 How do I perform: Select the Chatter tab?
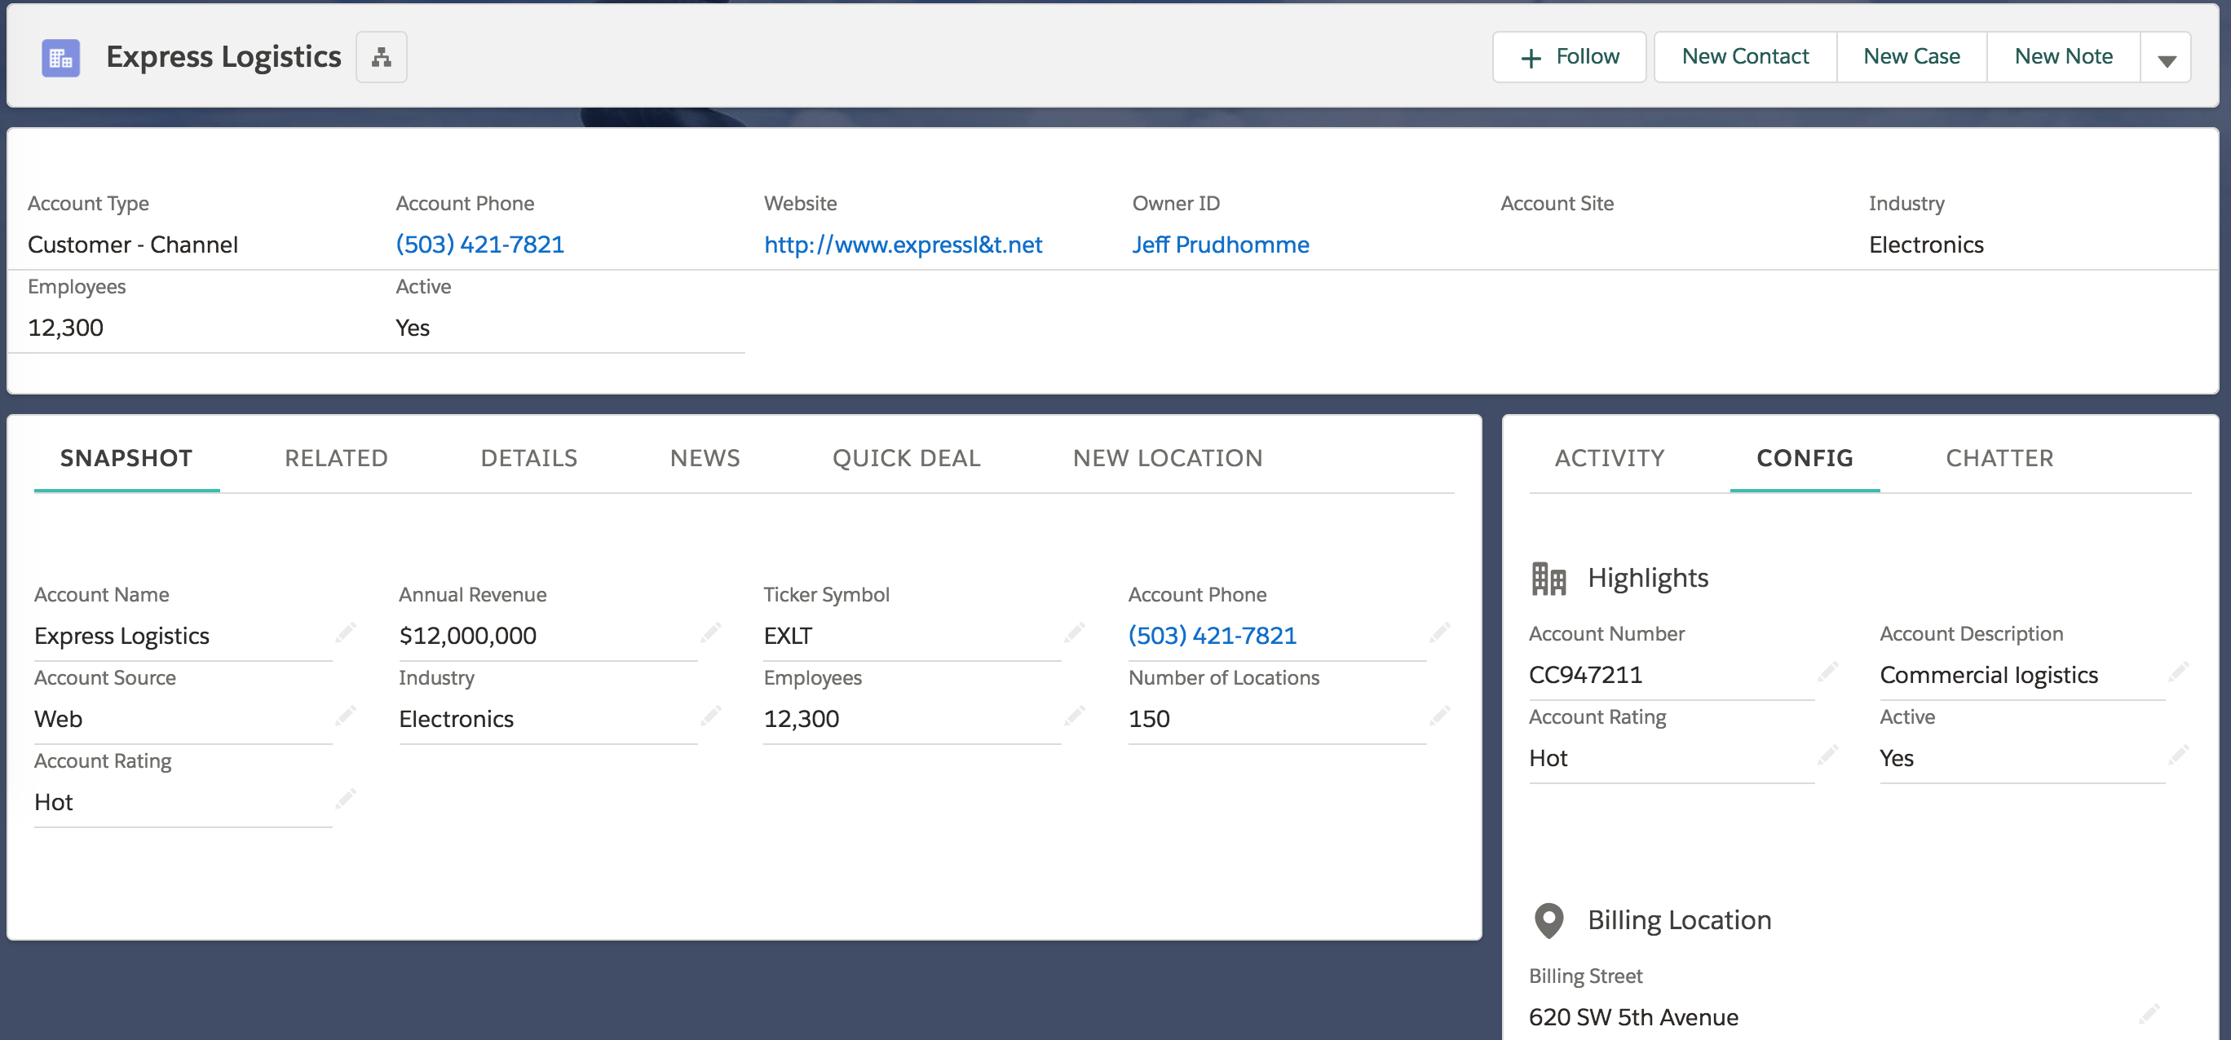[1999, 458]
